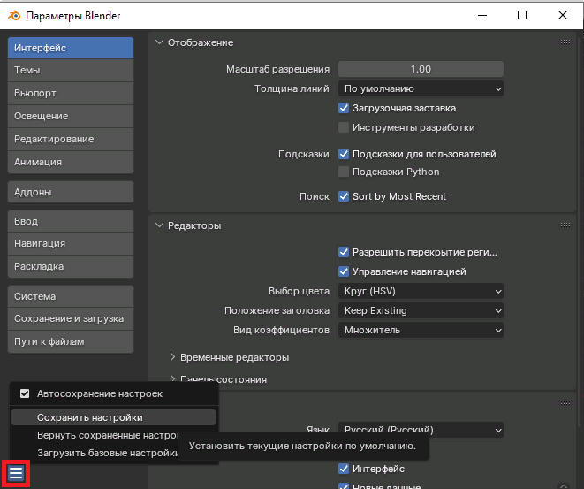Switch to the Вьюпорт tab
Viewport: 584px width, 489px height.
coord(71,93)
